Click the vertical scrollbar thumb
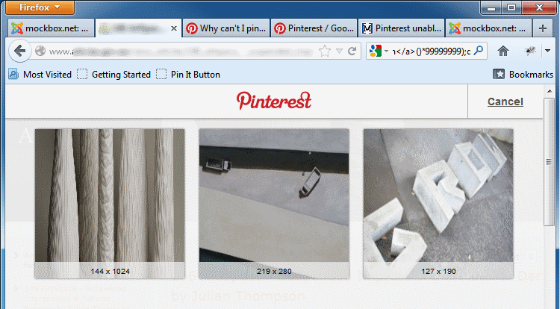This screenshot has height=309, width=560. point(550,162)
